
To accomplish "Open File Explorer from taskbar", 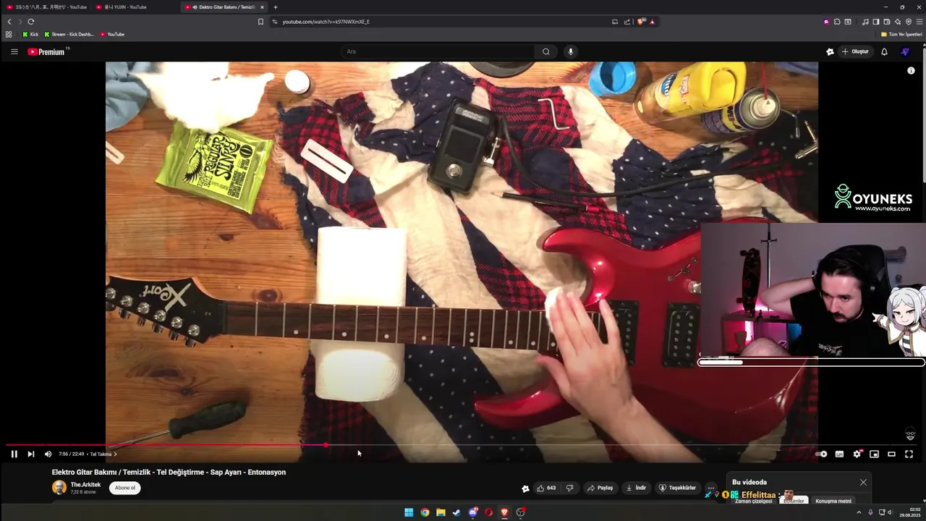I will [441, 512].
